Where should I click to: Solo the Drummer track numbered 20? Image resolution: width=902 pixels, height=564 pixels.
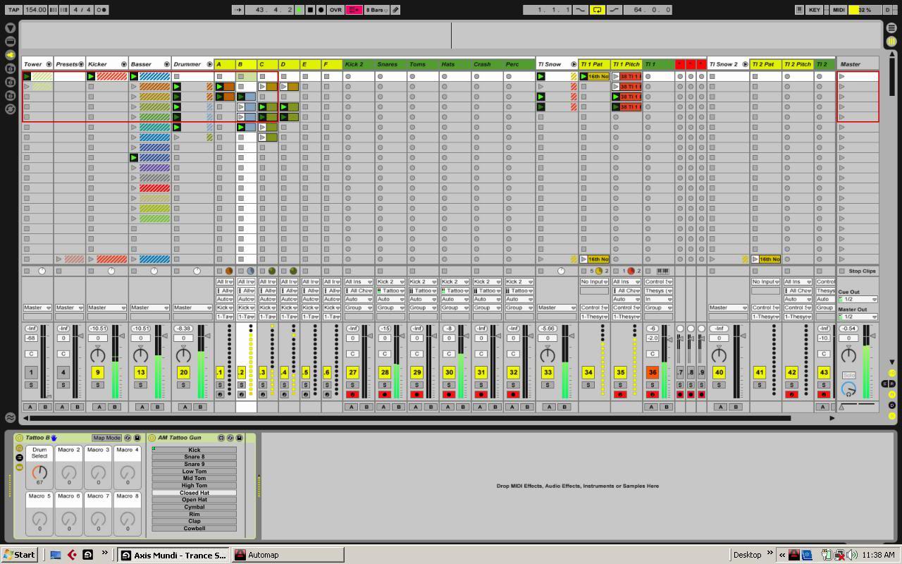[x=183, y=385]
